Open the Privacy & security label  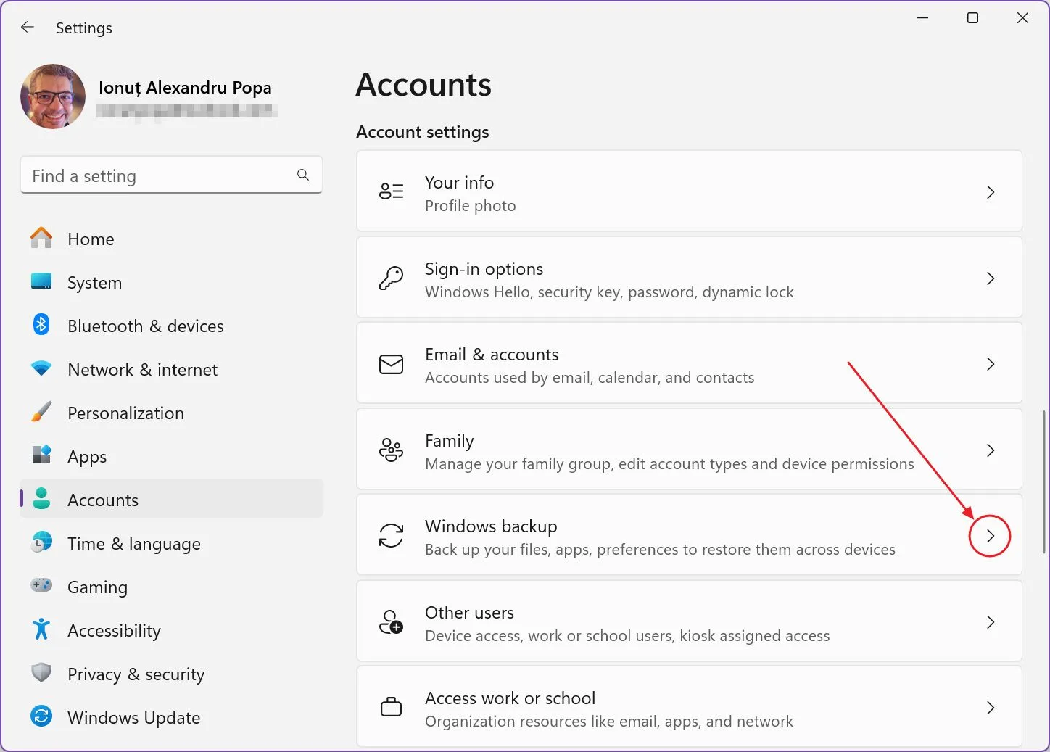(x=136, y=674)
